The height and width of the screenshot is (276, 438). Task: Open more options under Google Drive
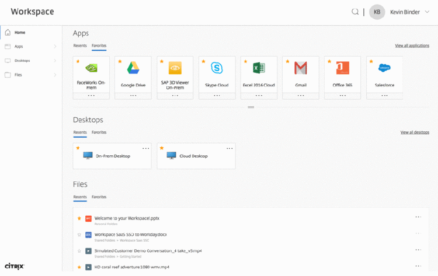(133, 96)
